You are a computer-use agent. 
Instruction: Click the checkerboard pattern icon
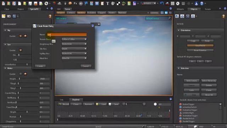click(118, 4)
